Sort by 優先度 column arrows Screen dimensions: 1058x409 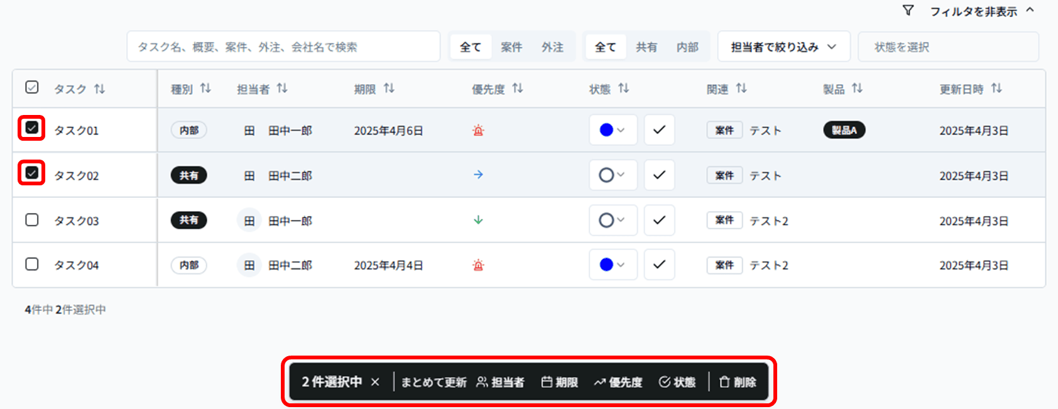pos(517,89)
